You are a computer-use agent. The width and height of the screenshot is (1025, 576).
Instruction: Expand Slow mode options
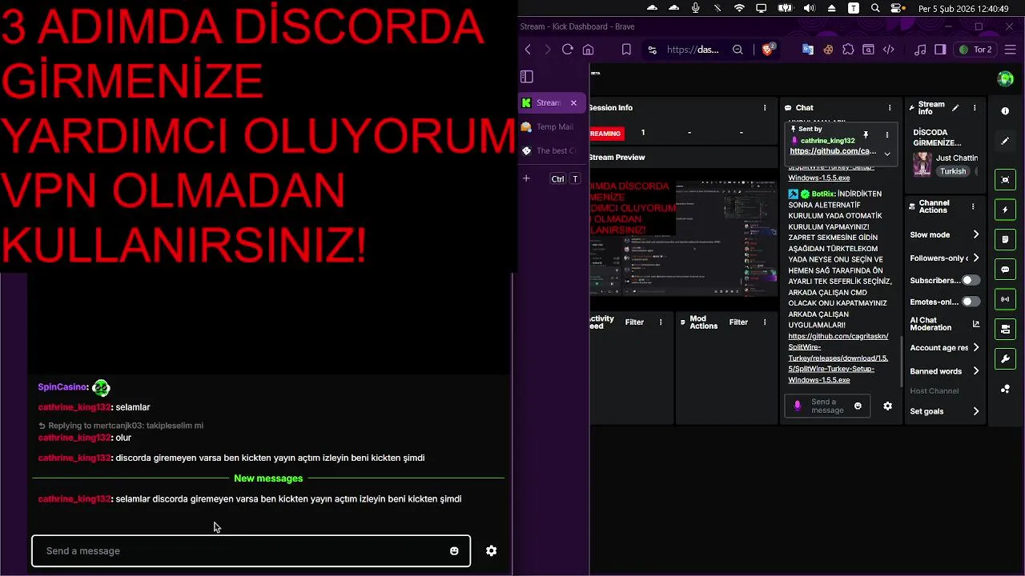975,235
